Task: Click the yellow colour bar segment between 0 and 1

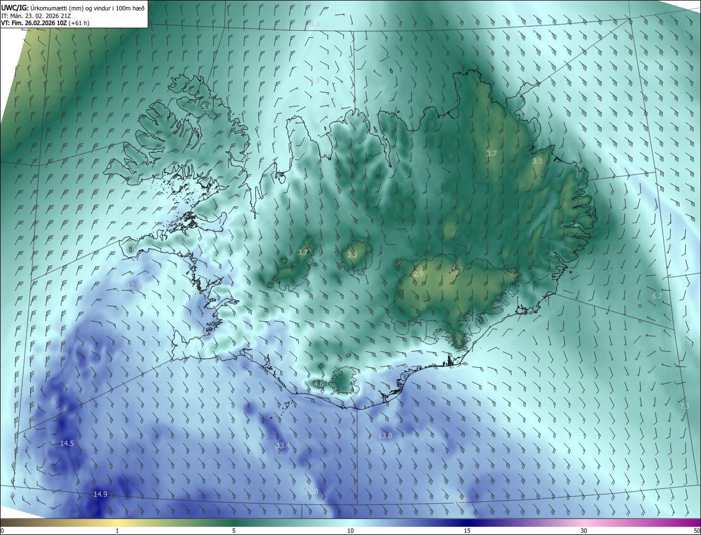Action: pos(59,522)
